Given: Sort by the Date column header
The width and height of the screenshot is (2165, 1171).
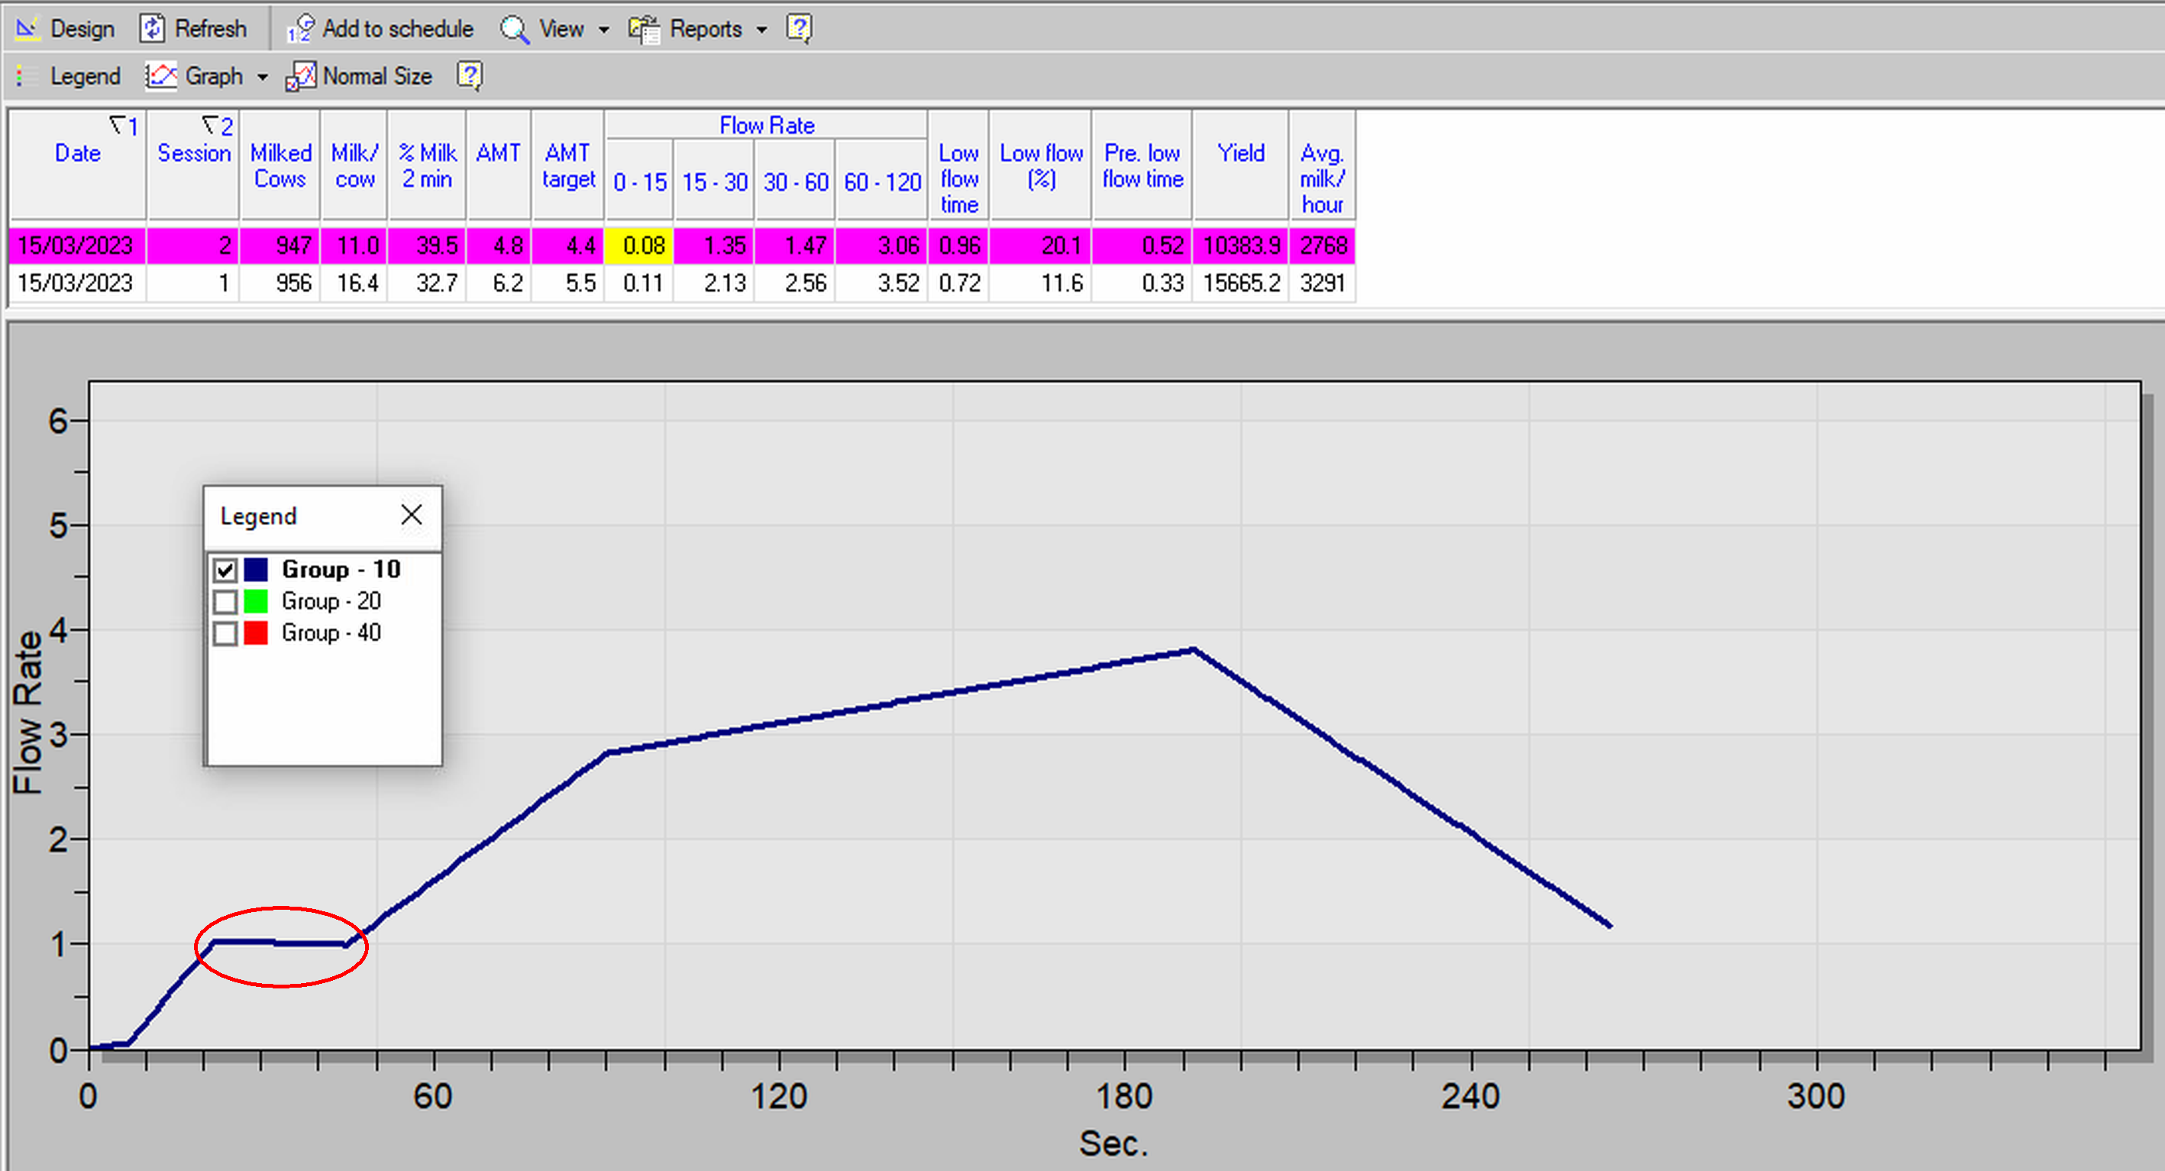Looking at the screenshot, I should [77, 153].
